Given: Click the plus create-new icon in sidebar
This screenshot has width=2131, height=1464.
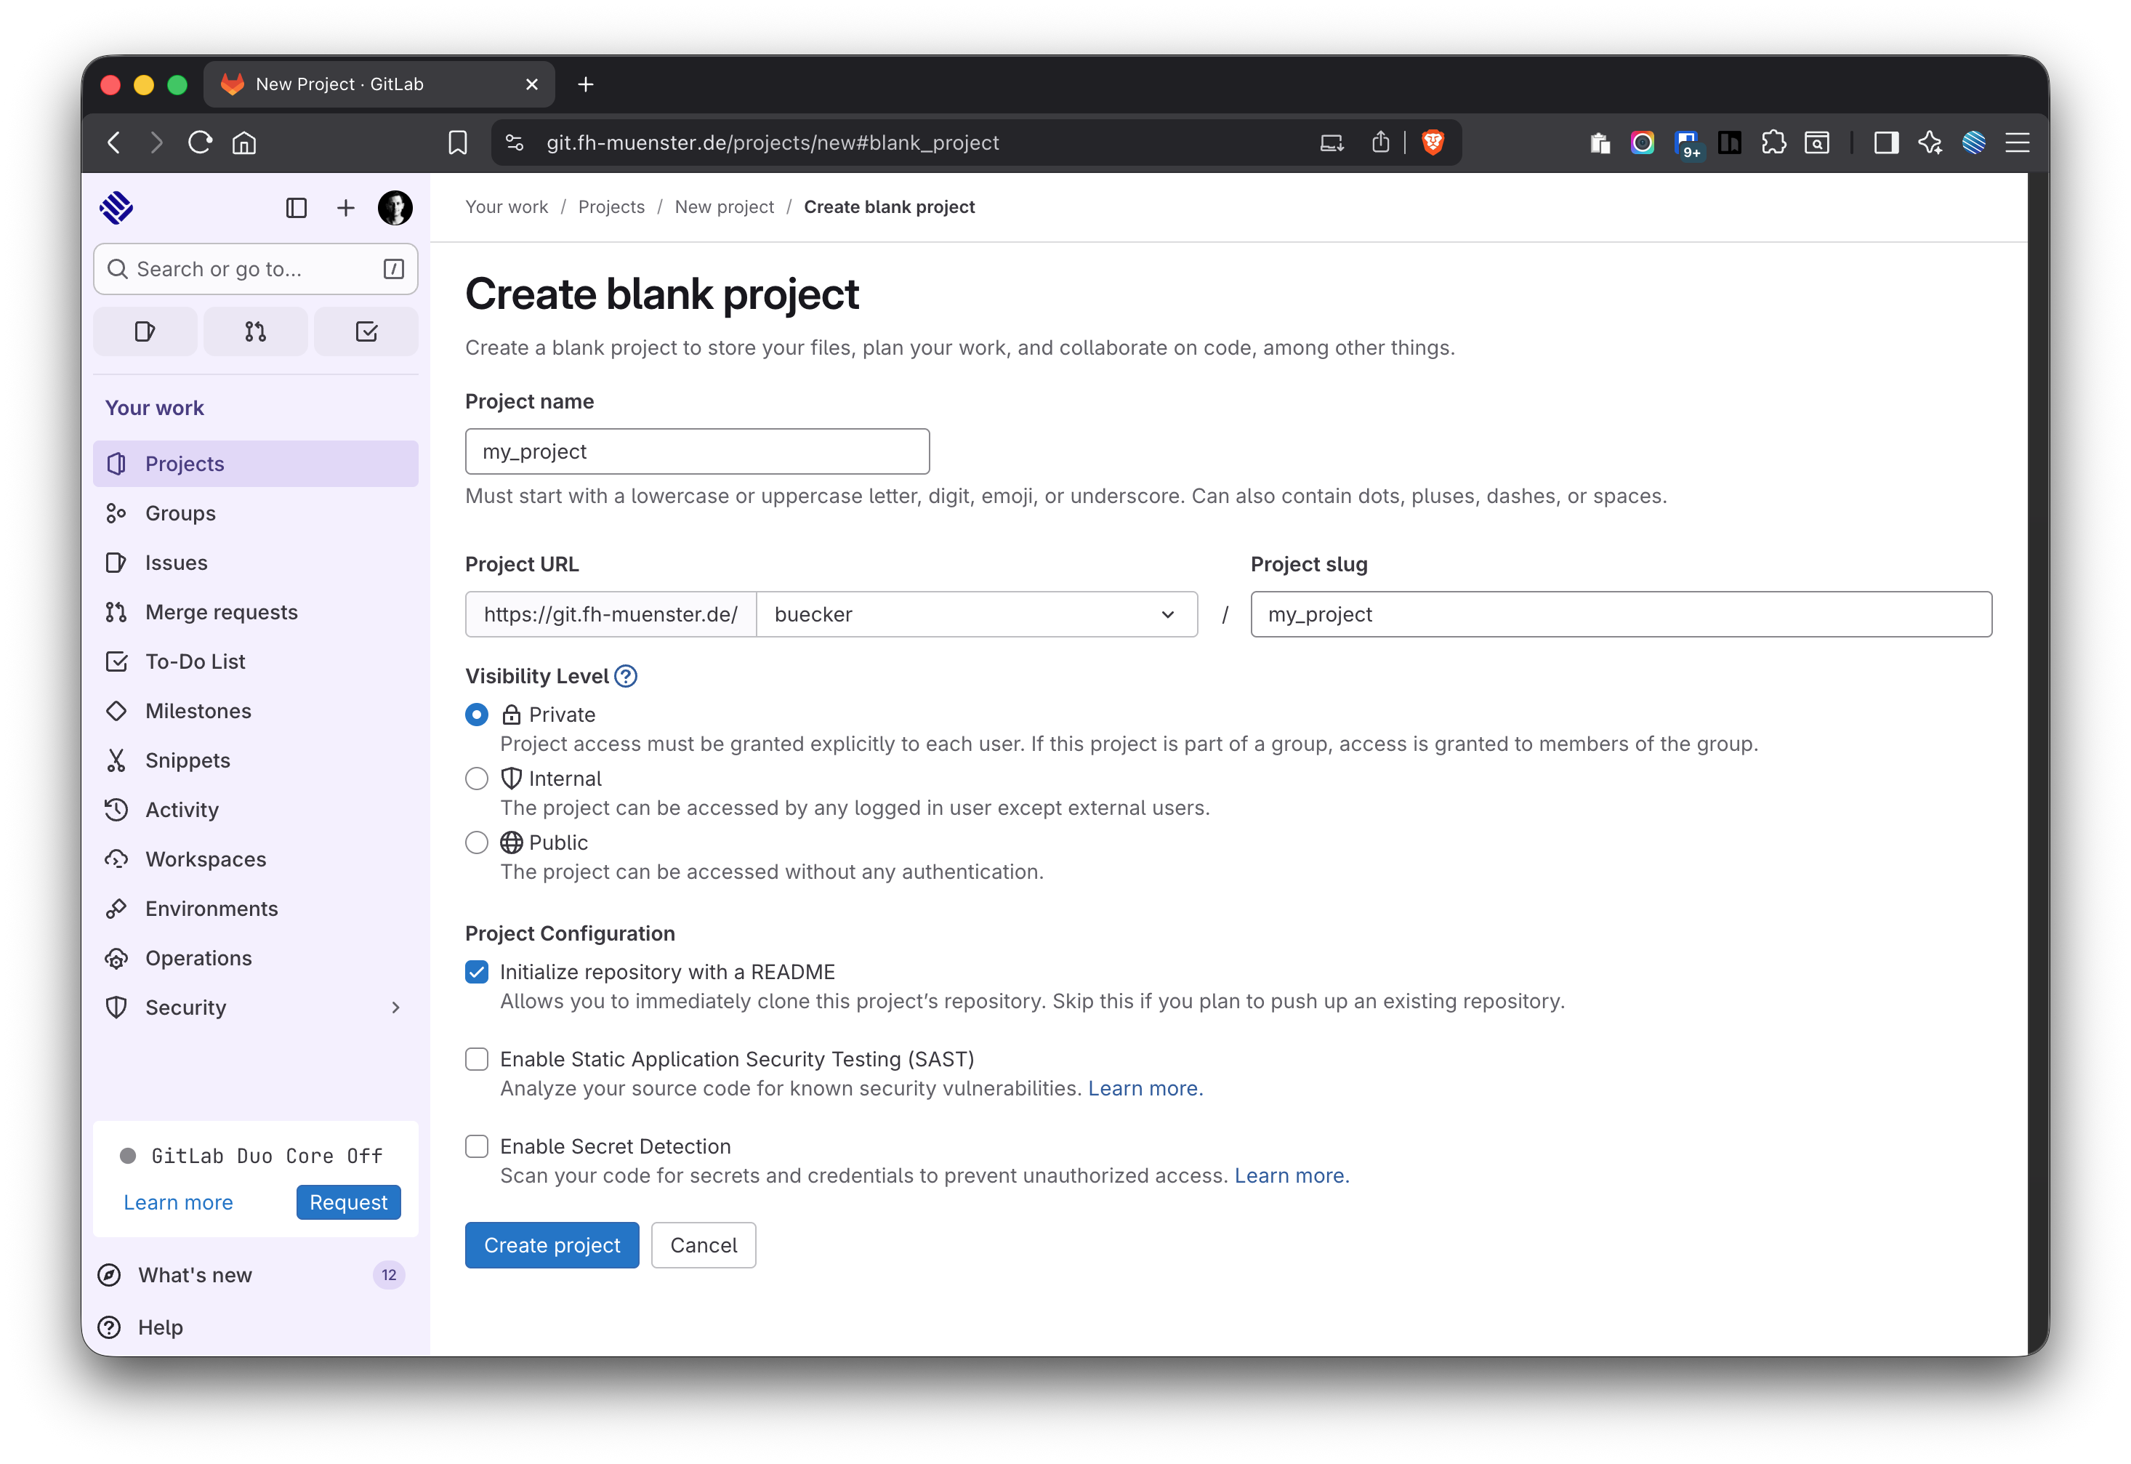Looking at the screenshot, I should pos(346,208).
